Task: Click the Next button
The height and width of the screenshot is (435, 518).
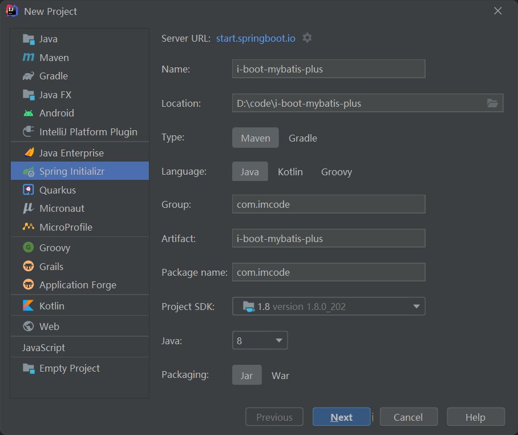Action: [341, 417]
